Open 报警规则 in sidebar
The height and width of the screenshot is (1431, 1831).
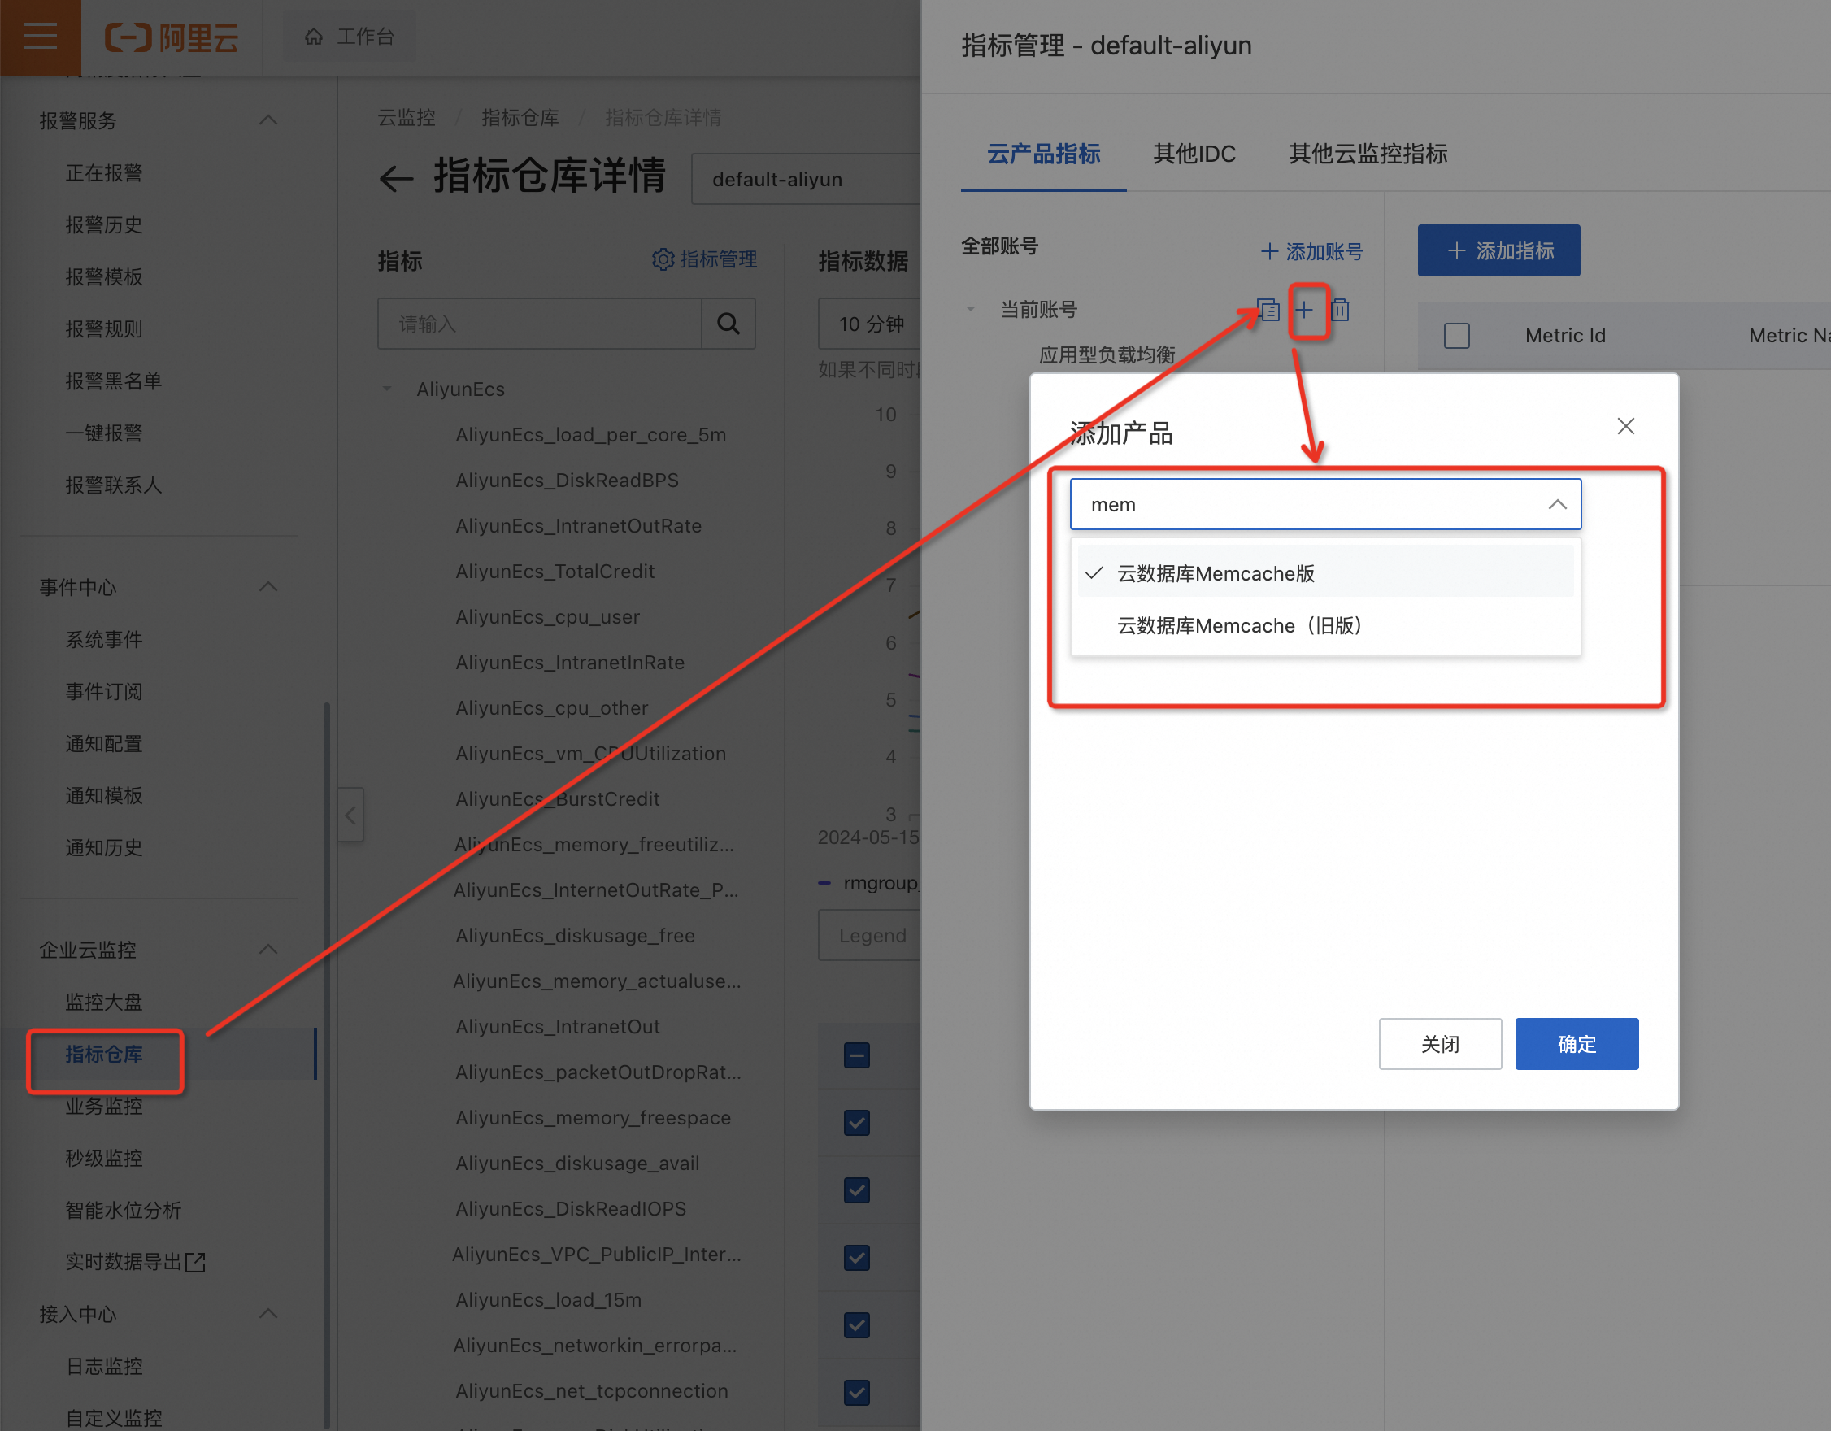click(104, 328)
